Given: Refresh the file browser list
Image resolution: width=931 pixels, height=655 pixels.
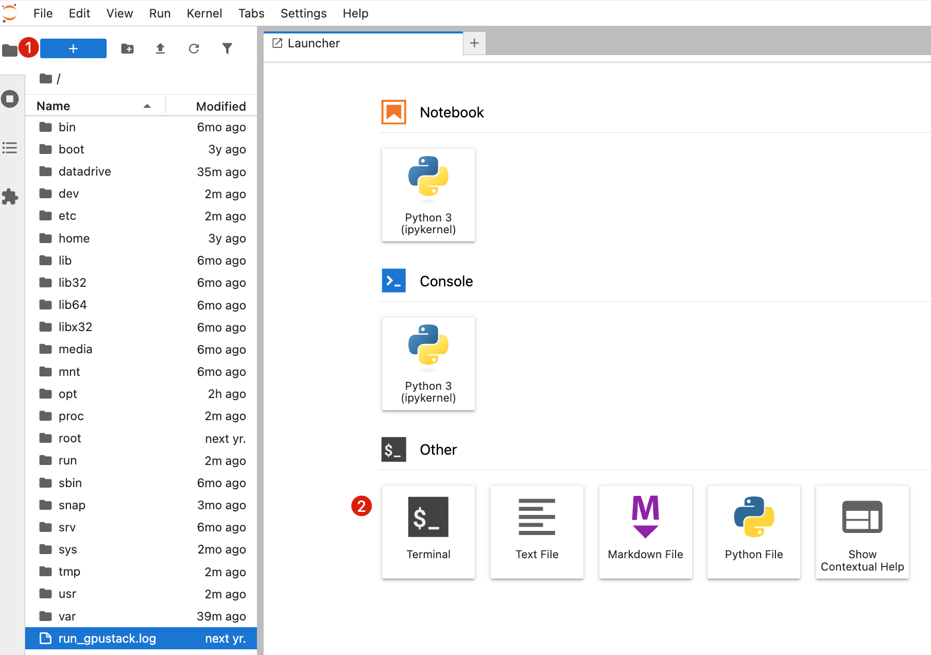Looking at the screenshot, I should tap(194, 48).
